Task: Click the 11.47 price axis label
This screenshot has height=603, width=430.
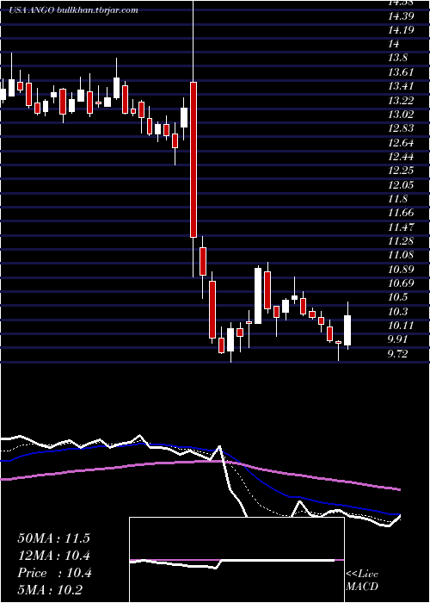Action: pos(401,227)
